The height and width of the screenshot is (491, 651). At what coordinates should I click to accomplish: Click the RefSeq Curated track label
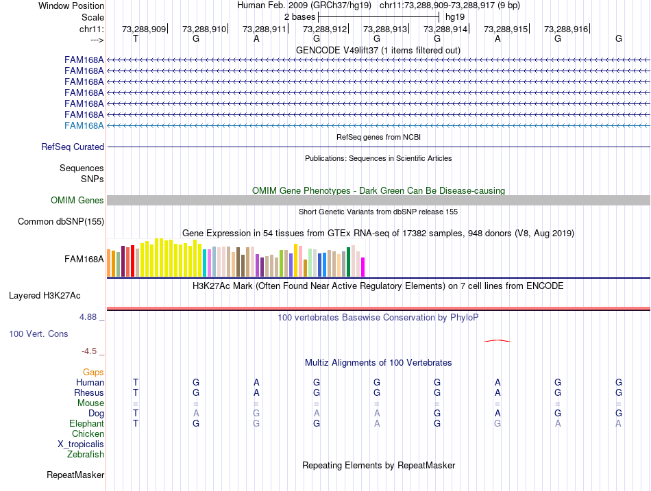point(73,147)
